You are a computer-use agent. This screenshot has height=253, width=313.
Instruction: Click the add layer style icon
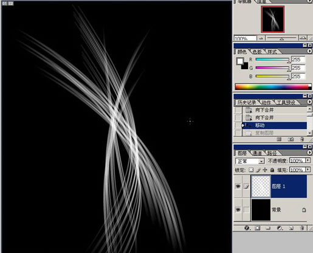tap(247, 228)
